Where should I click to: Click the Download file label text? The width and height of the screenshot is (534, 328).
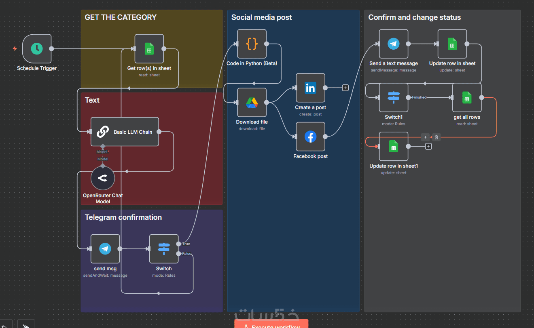pyautogui.click(x=252, y=122)
